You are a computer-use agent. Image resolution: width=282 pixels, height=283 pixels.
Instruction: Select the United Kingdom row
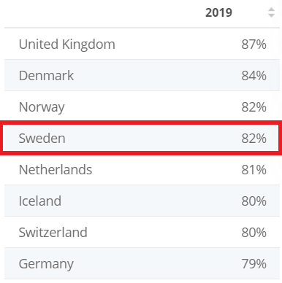tap(142, 44)
